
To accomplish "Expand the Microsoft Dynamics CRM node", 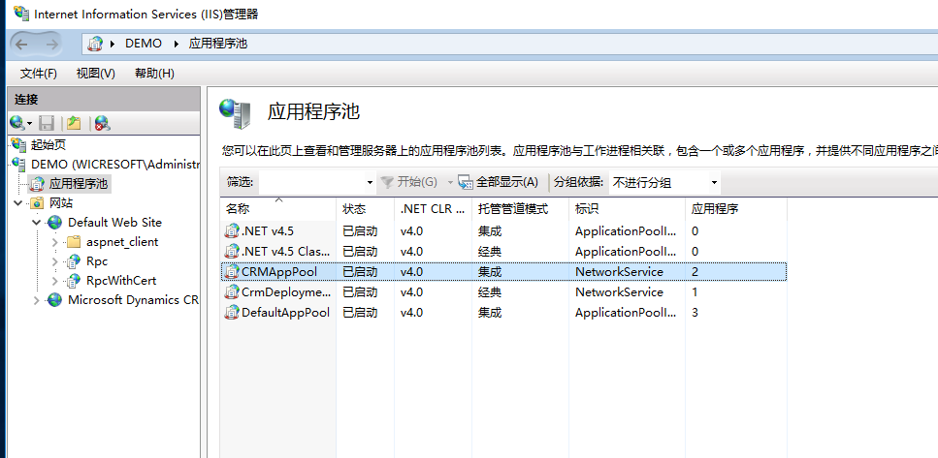I will [37, 300].
